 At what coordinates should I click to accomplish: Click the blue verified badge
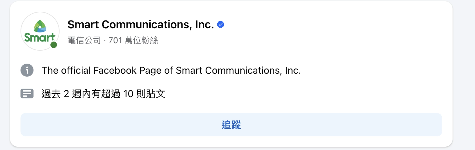[x=221, y=24]
